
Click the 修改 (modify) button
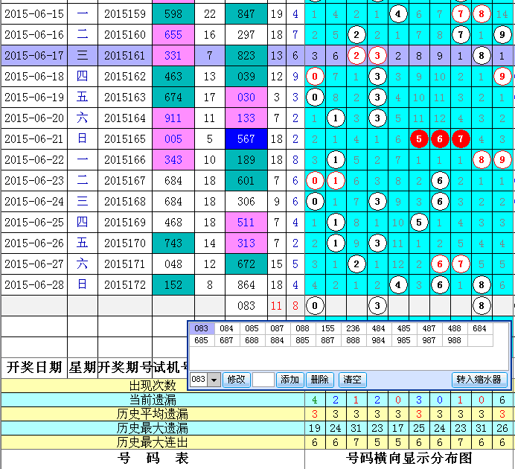point(237,380)
